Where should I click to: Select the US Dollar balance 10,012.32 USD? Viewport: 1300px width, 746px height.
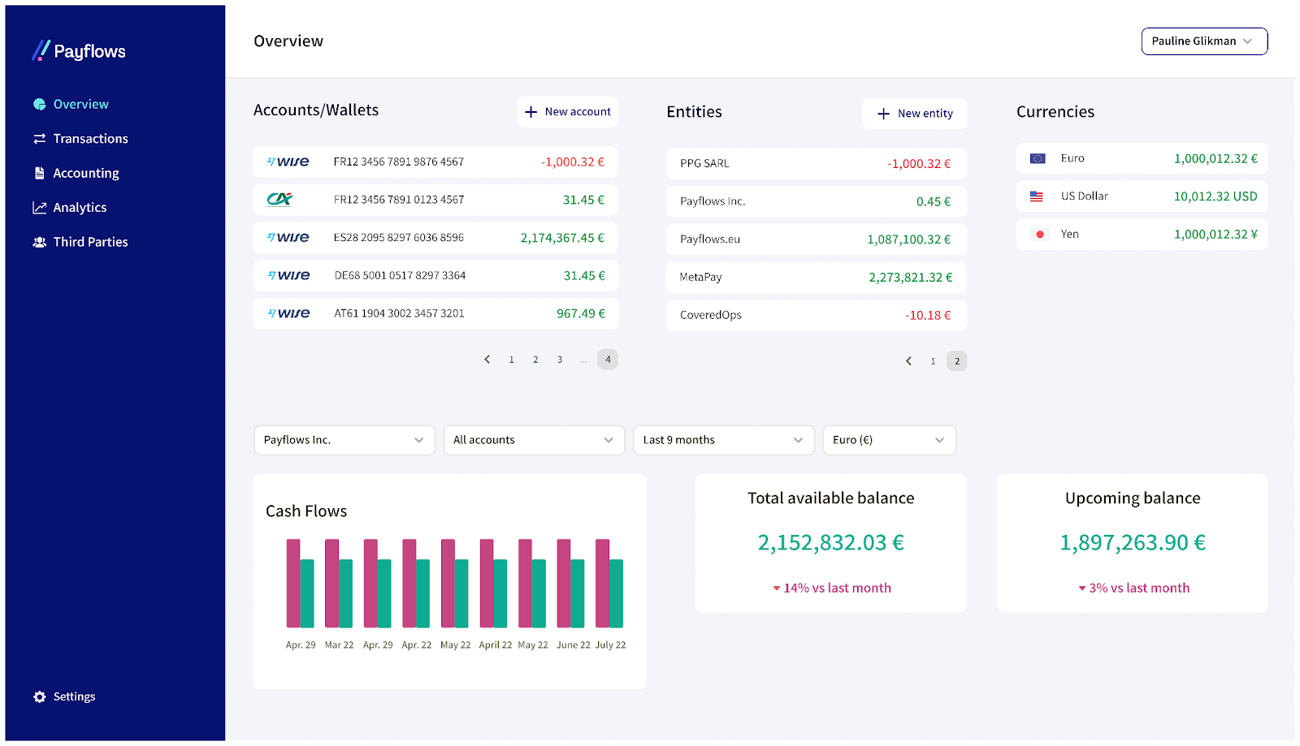point(1215,196)
